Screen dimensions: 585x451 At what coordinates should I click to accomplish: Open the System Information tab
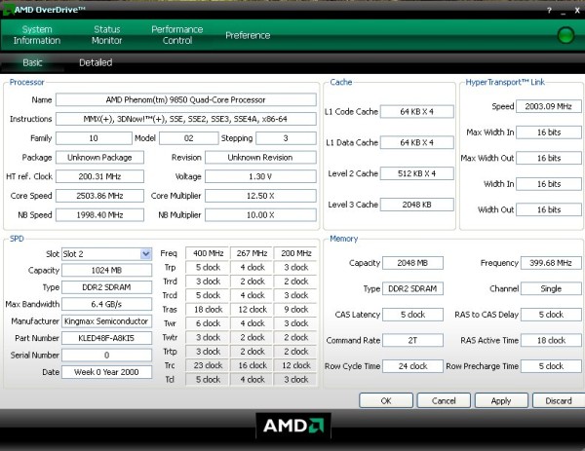click(37, 35)
